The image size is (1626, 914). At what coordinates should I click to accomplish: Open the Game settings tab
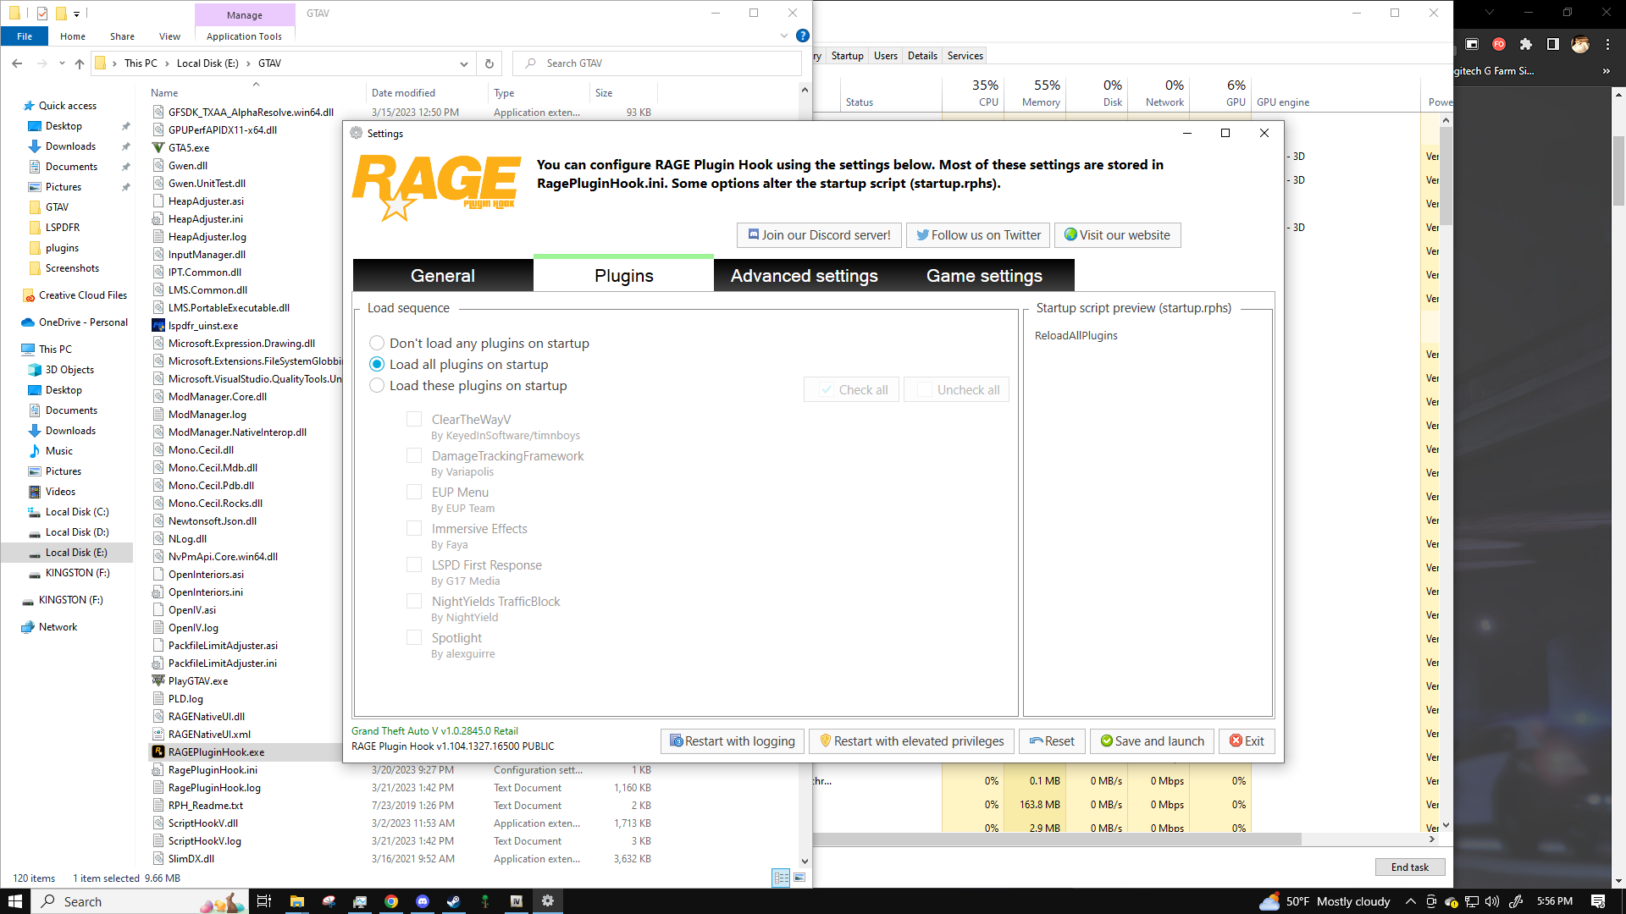coord(984,276)
